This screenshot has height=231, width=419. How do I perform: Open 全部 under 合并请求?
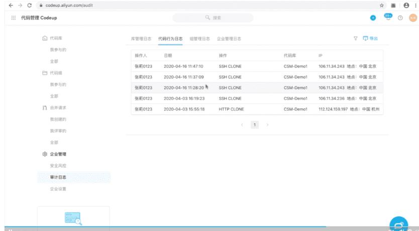point(54,142)
